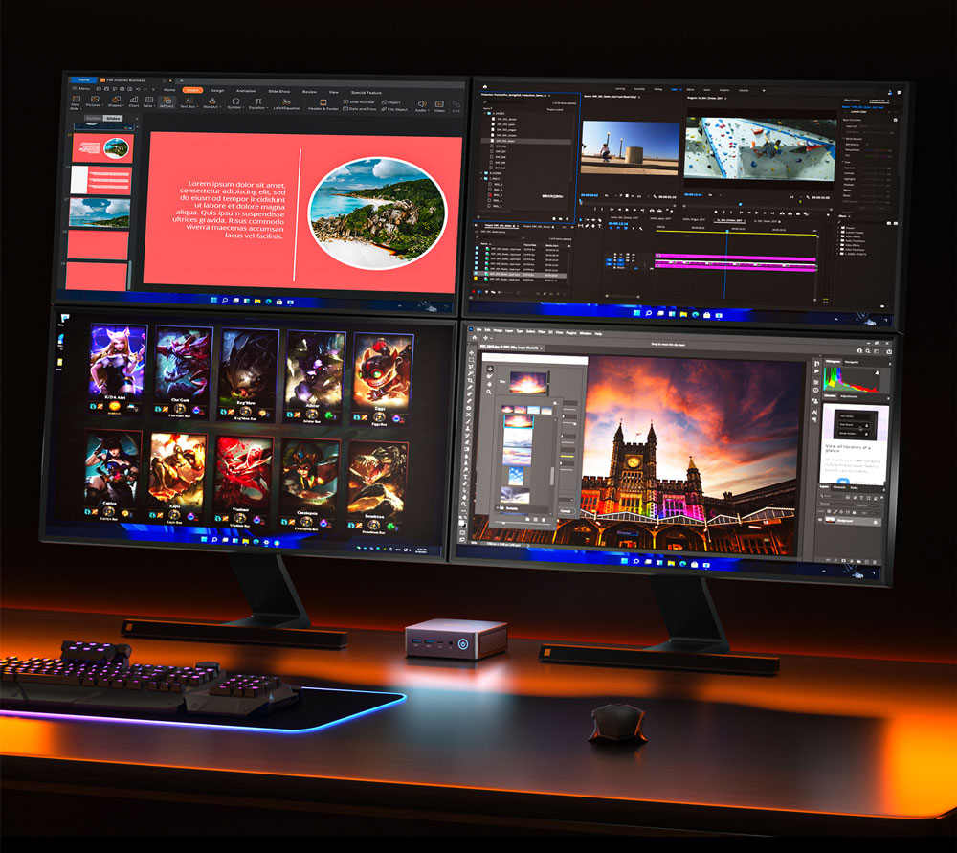Click Photoshop home icon in options bar
957x853 pixels.
point(475,338)
